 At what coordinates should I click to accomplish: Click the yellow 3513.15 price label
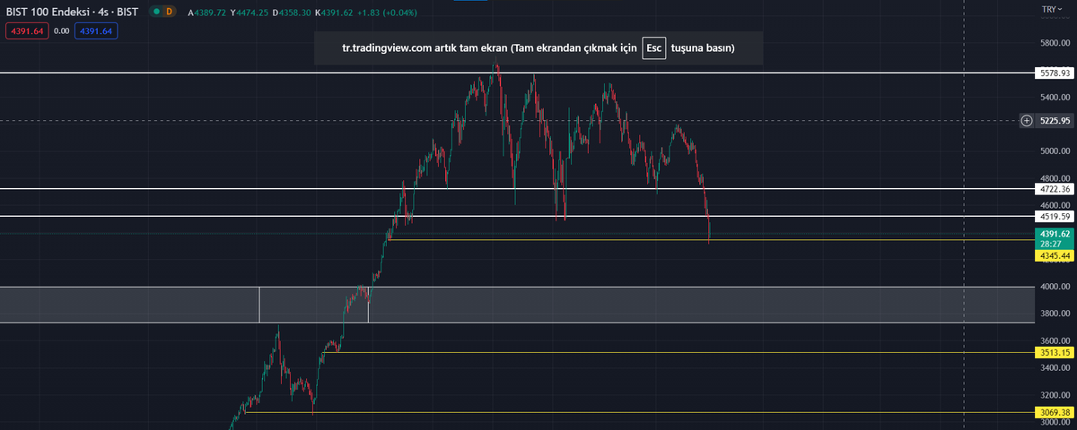(x=1053, y=353)
